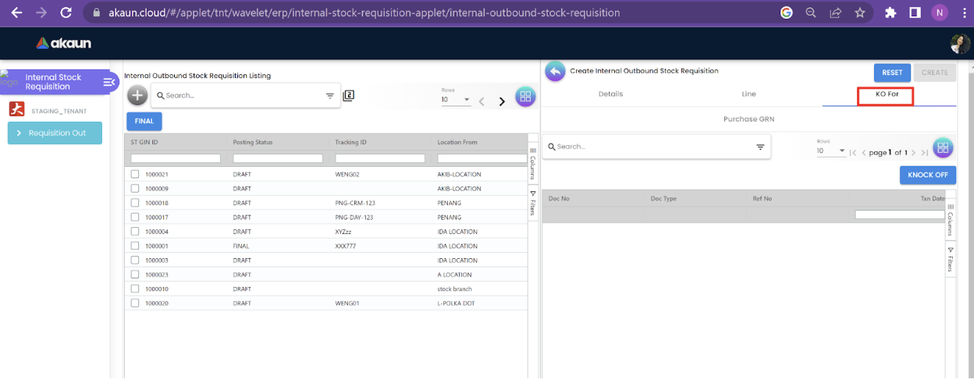Go to next page arrow in listing
974x390 pixels.
click(502, 101)
